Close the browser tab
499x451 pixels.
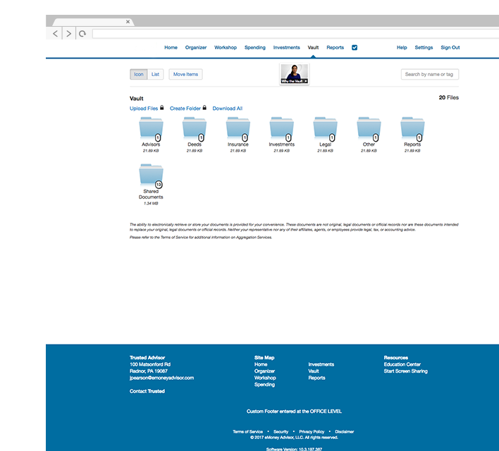click(128, 22)
